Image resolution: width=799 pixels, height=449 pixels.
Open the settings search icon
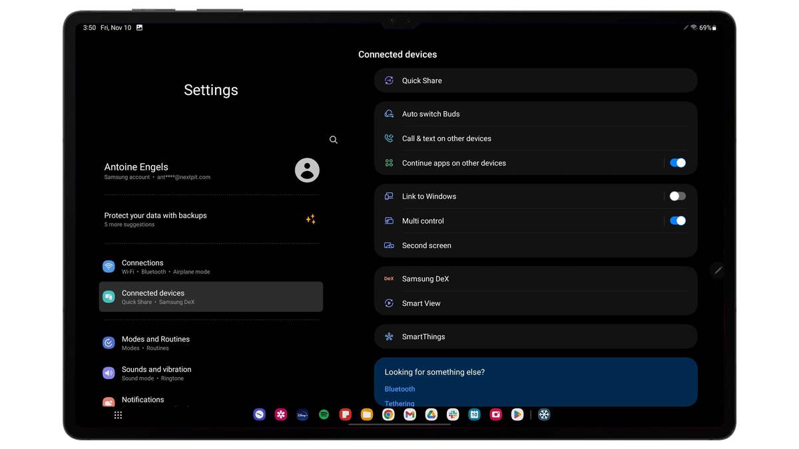[334, 140]
